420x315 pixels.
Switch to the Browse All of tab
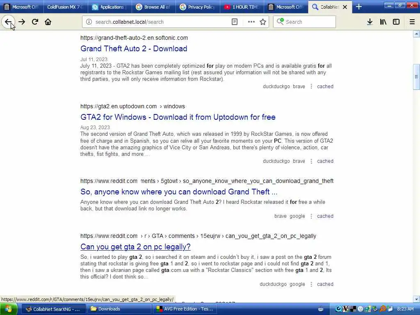(x=154, y=7)
